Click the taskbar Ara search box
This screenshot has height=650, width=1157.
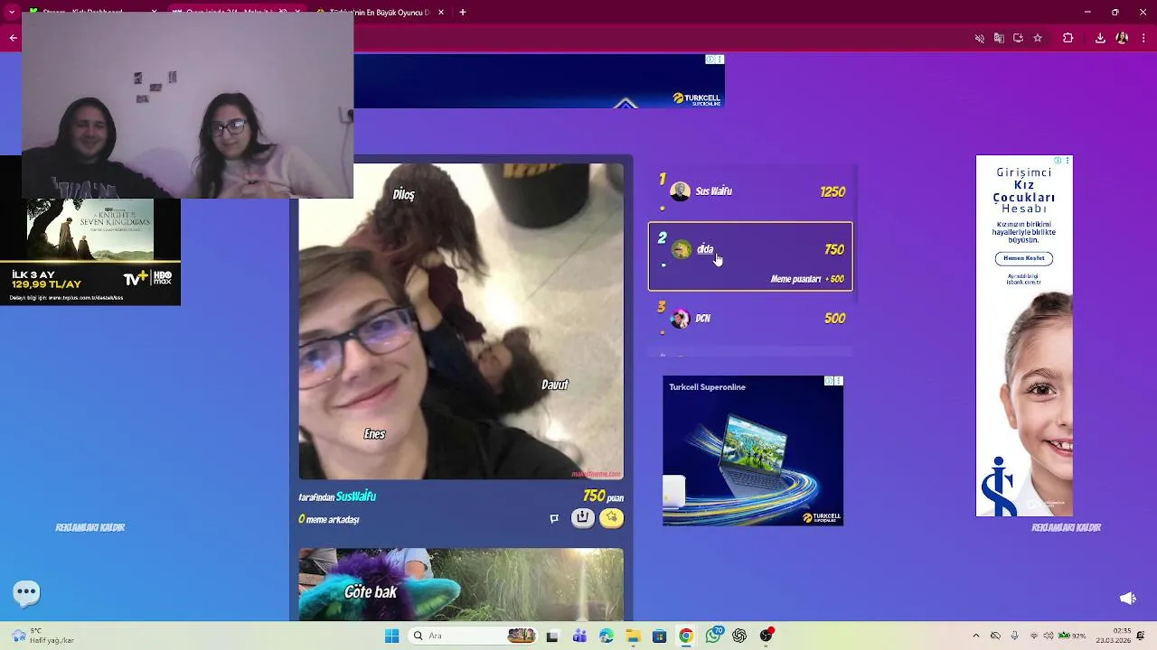click(473, 636)
